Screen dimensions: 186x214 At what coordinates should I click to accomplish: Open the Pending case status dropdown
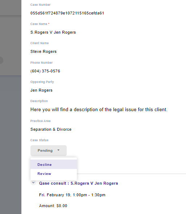49,151
